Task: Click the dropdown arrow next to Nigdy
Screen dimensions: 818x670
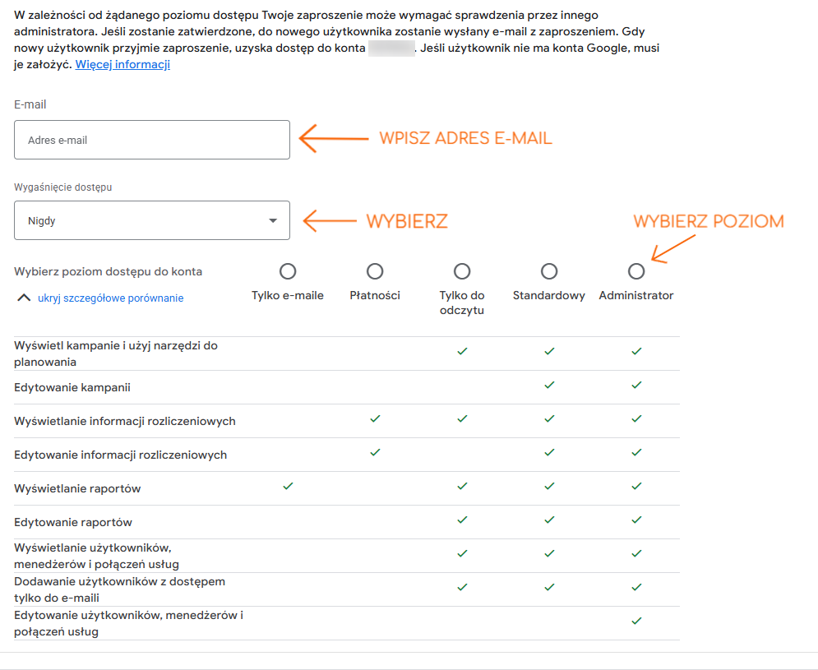Action: point(273,220)
